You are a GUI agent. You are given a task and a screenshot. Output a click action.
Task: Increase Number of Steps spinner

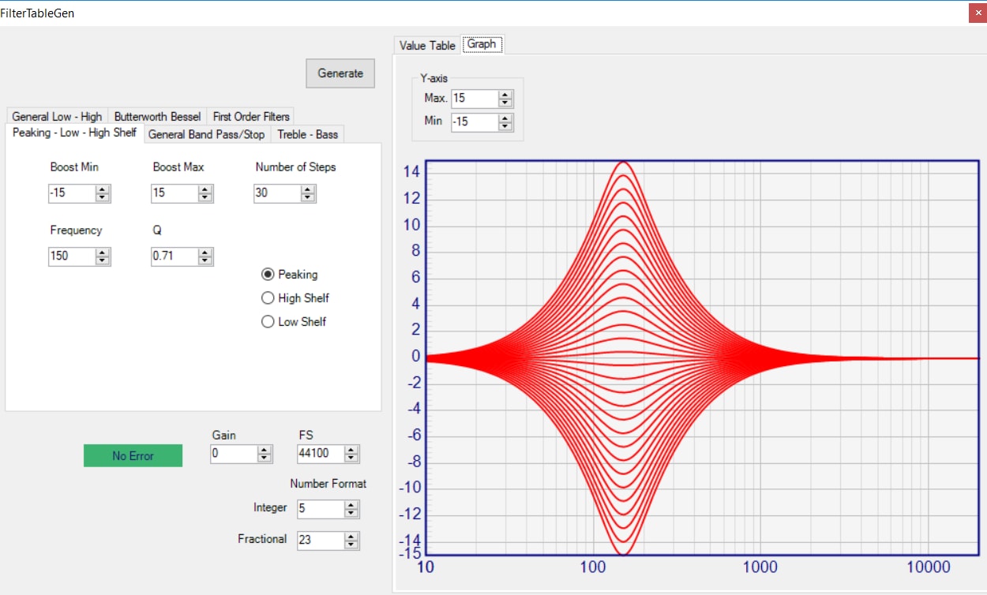tap(308, 189)
